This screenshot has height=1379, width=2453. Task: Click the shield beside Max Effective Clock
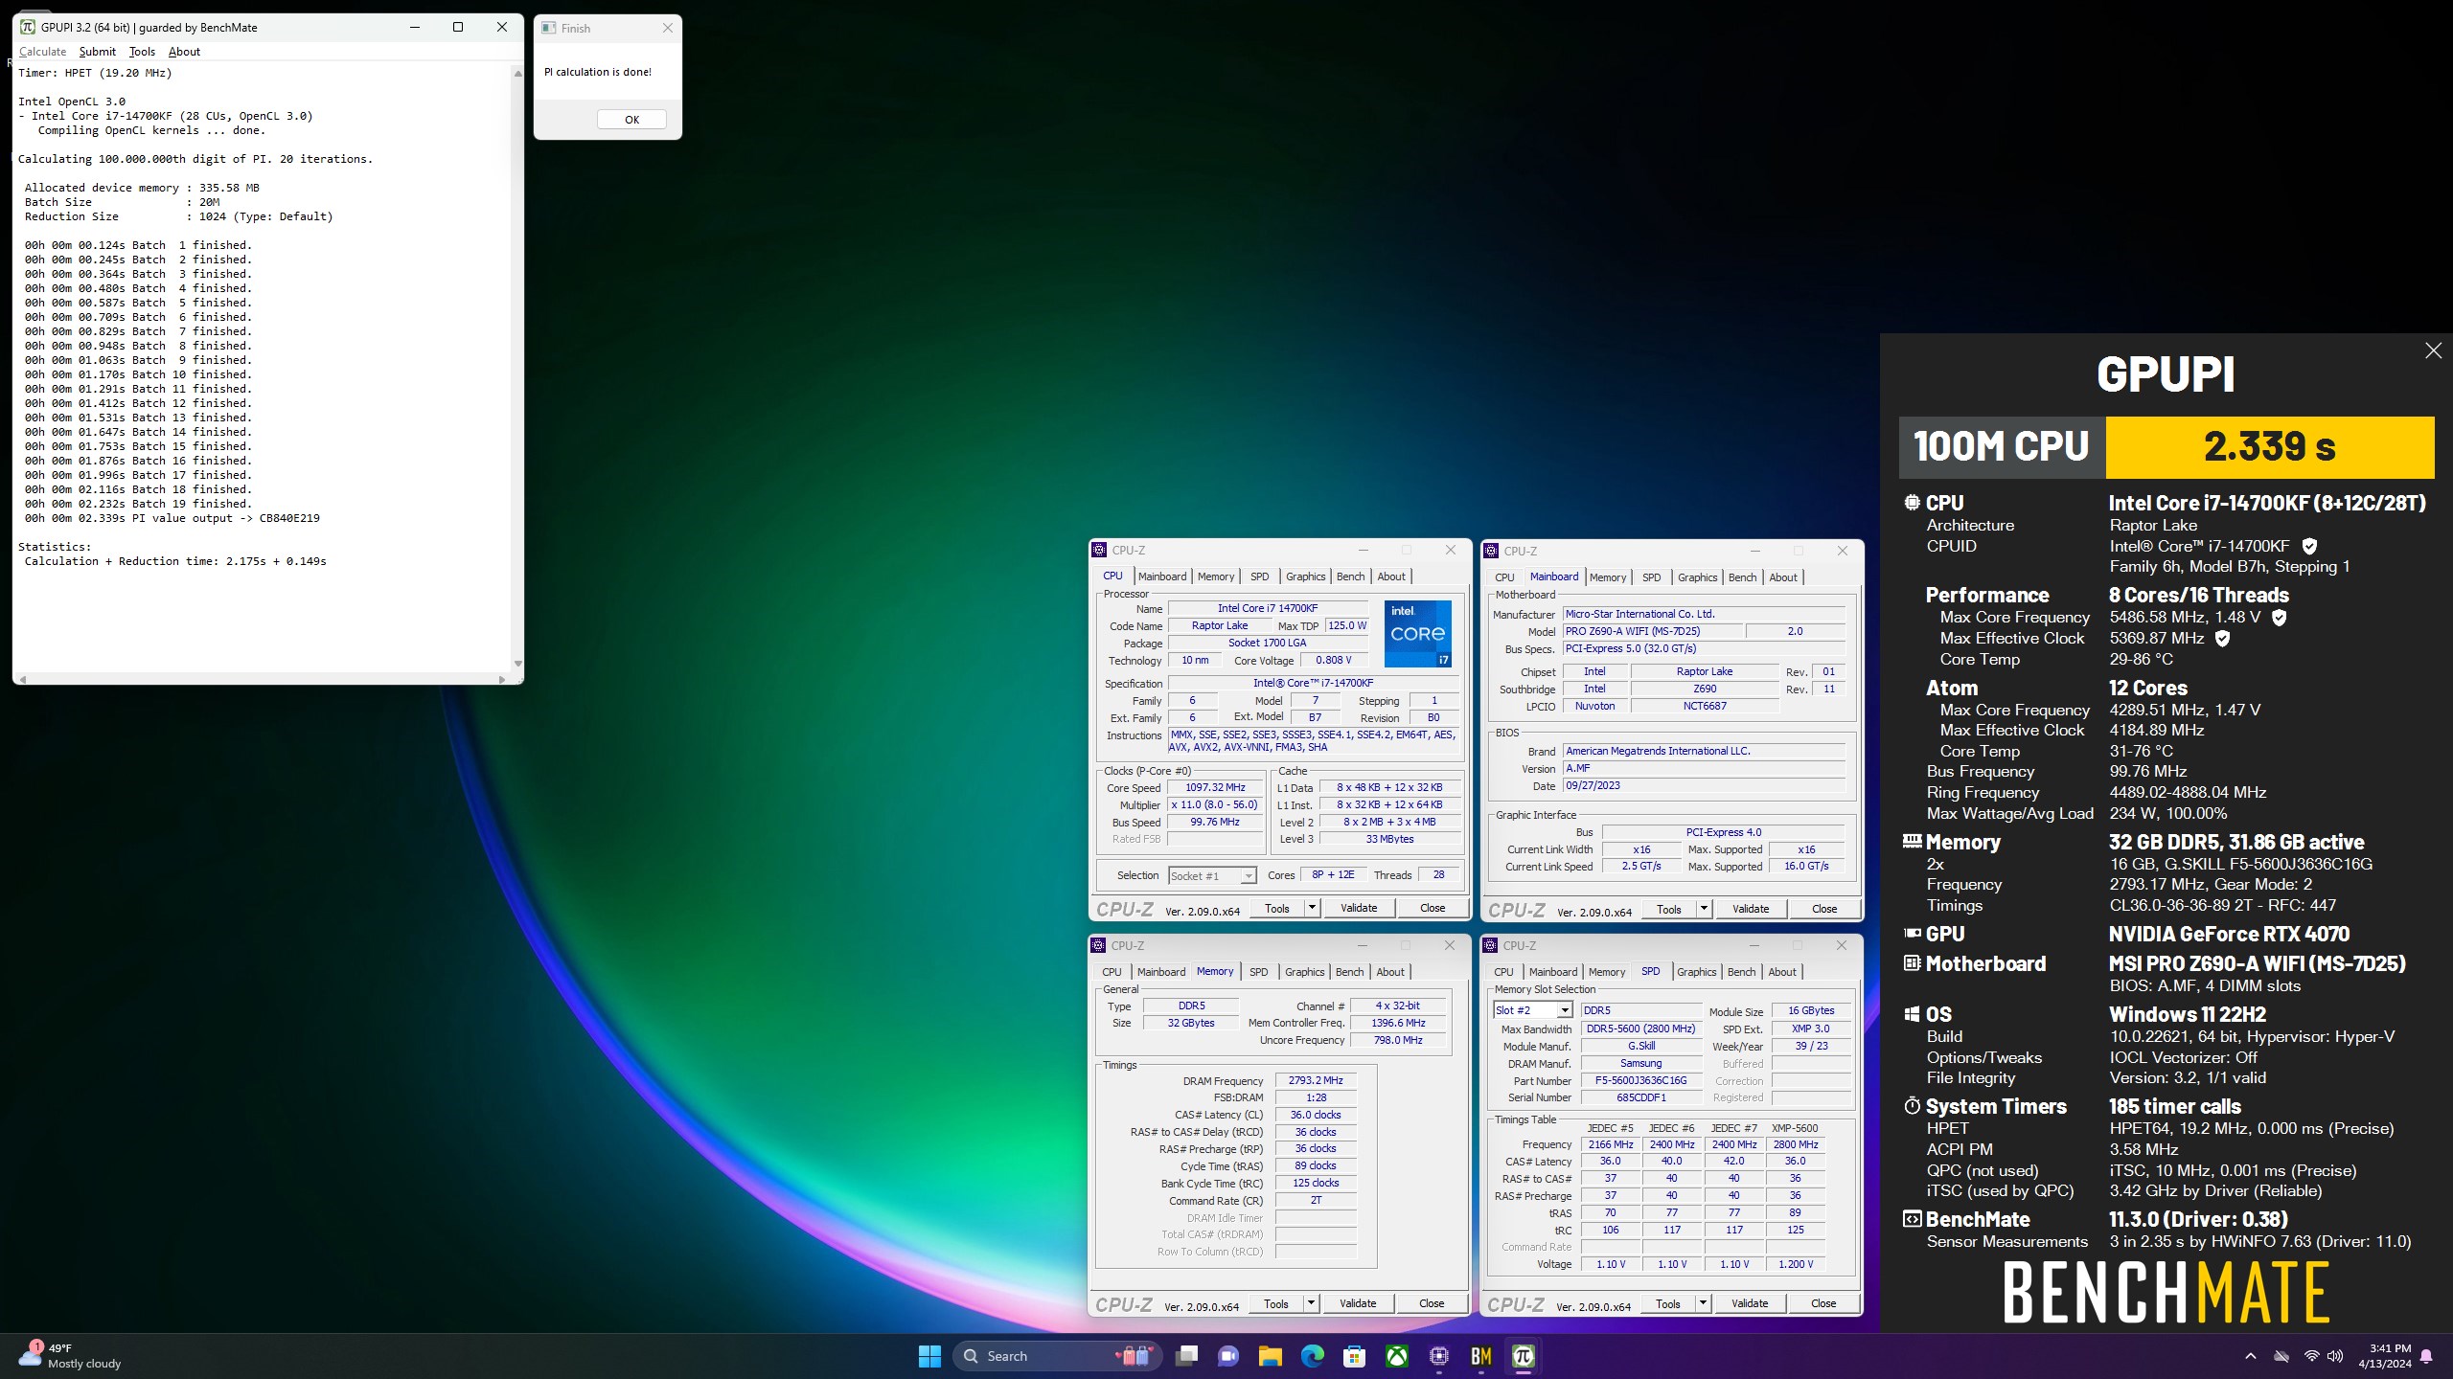pyautogui.click(x=2222, y=639)
